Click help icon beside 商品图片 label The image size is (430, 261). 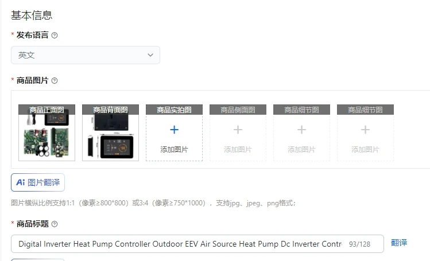click(x=55, y=80)
